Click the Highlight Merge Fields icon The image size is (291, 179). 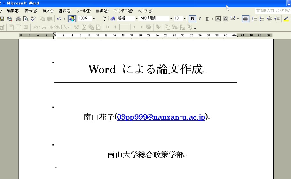click(x=84, y=27)
